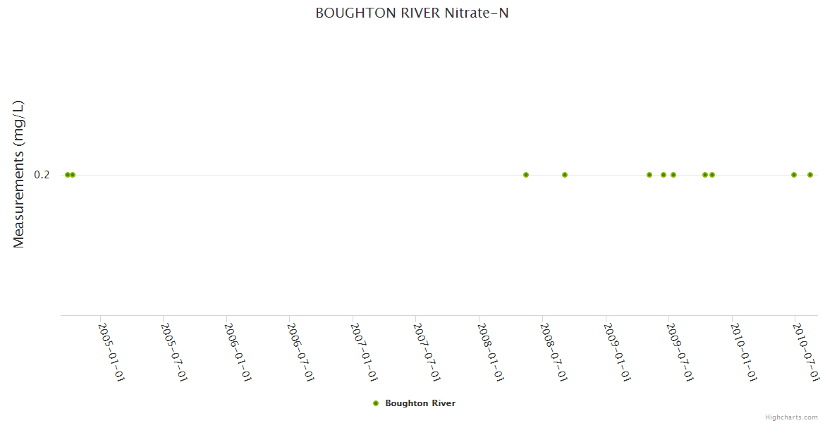The height and width of the screenshot is (423, 825).
Task: Click the second data point from the left
Action: [73, 175]
